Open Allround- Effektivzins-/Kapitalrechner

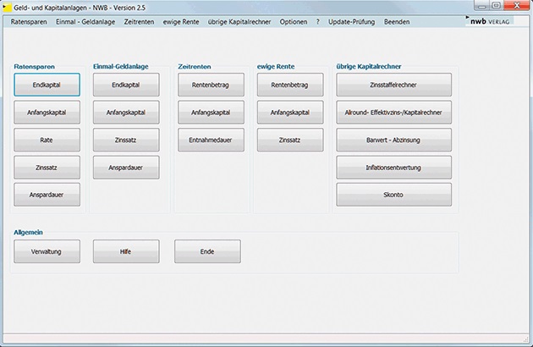coord(393,112)
